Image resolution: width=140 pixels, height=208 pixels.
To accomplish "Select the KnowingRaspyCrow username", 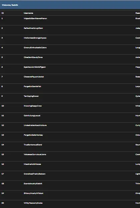I will 33,106.
